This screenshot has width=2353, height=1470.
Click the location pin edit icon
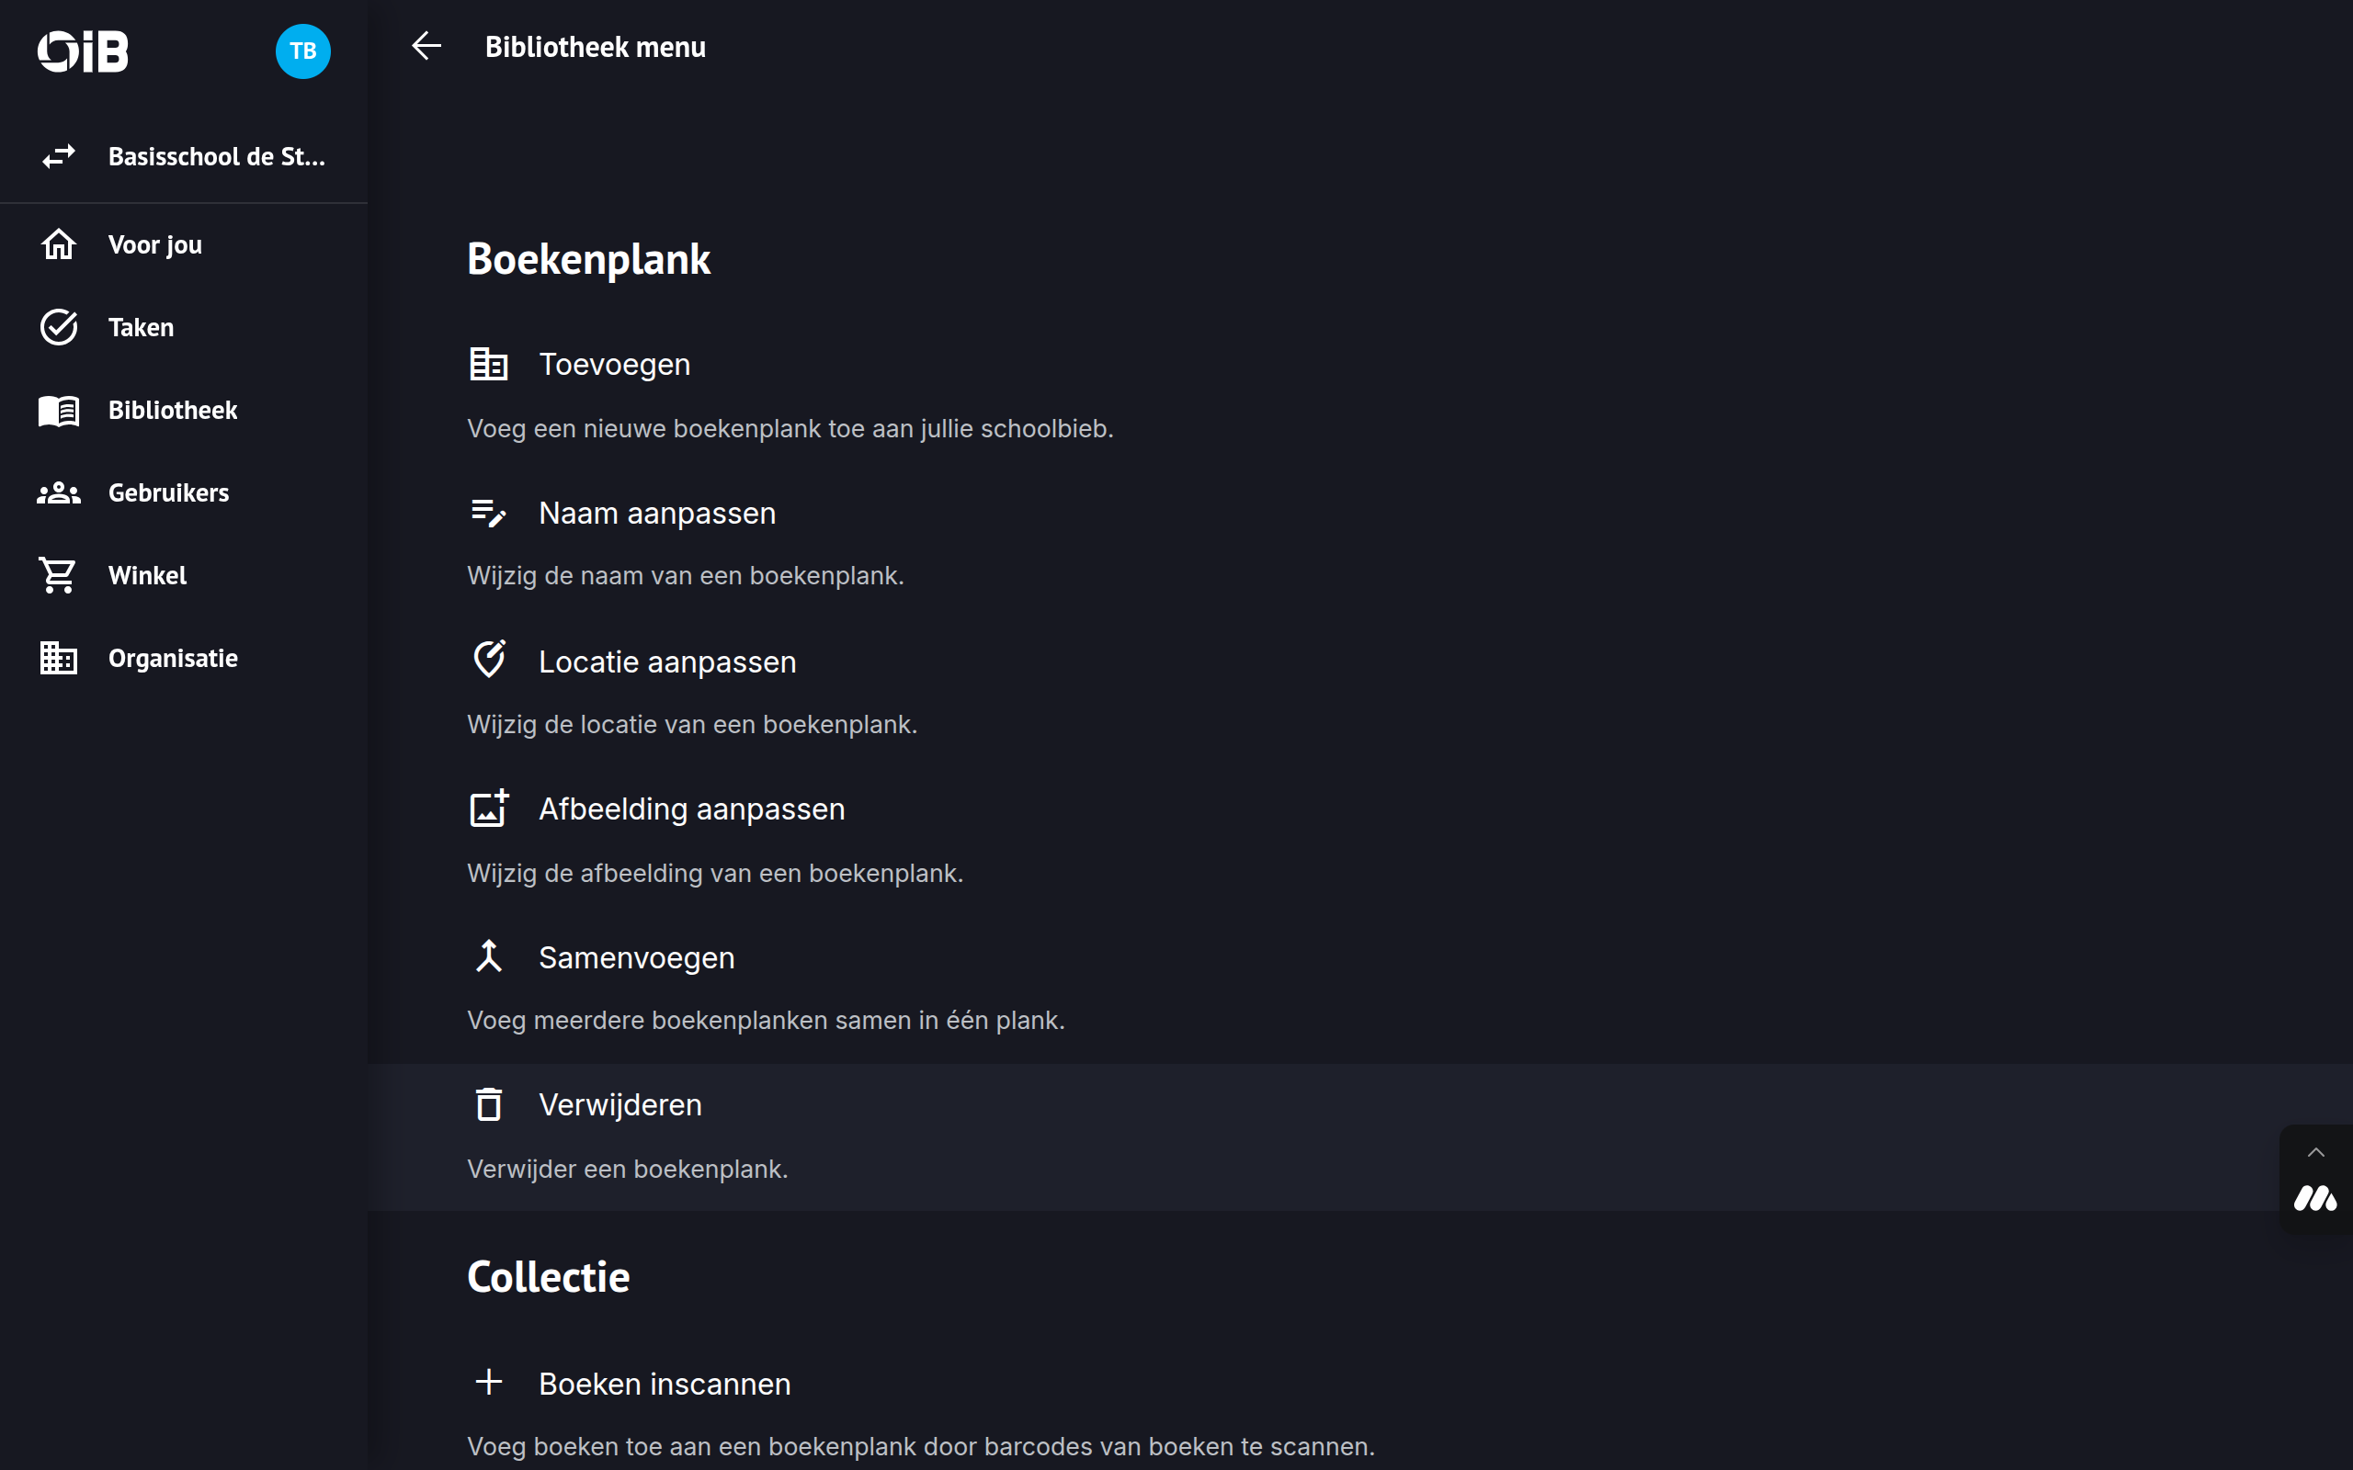(x=488, y=661)
